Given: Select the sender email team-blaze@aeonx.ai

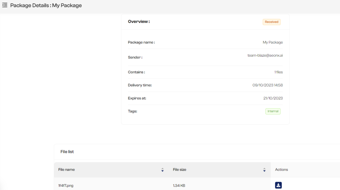Looking at the screenshot, I should tap(265, 55).
